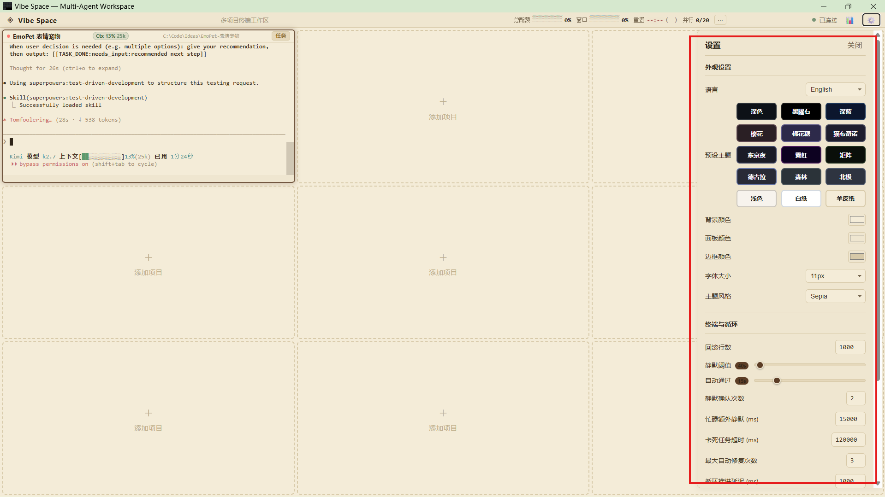Click the Vibe Space diamond logo

tap(10, 20)
